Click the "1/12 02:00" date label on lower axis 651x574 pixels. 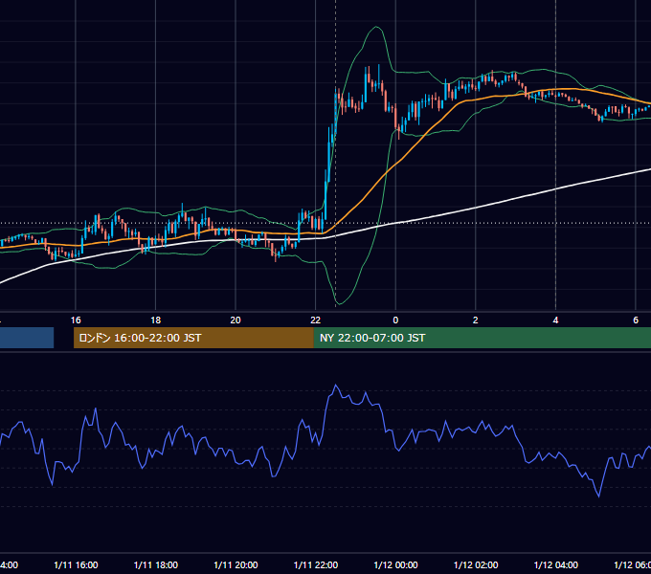point(476,565)
